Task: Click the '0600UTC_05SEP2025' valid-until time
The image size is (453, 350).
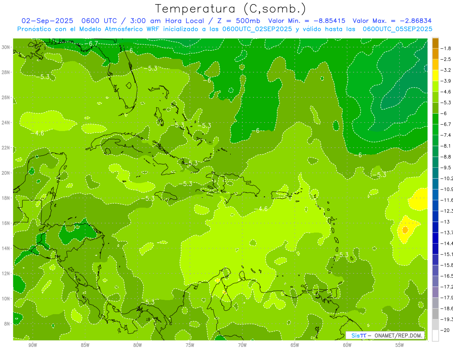Action: (398, 29)
